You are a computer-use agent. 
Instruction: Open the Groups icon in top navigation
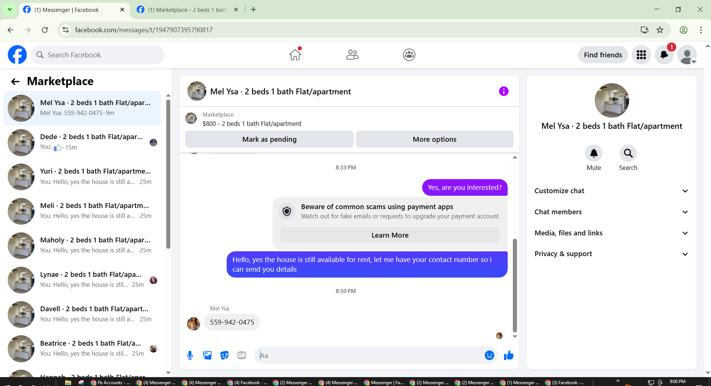(409, 55)
